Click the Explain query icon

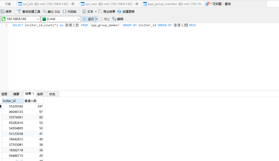114,19
